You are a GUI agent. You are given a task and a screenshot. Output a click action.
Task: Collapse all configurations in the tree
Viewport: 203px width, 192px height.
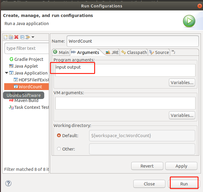point(22,37)
